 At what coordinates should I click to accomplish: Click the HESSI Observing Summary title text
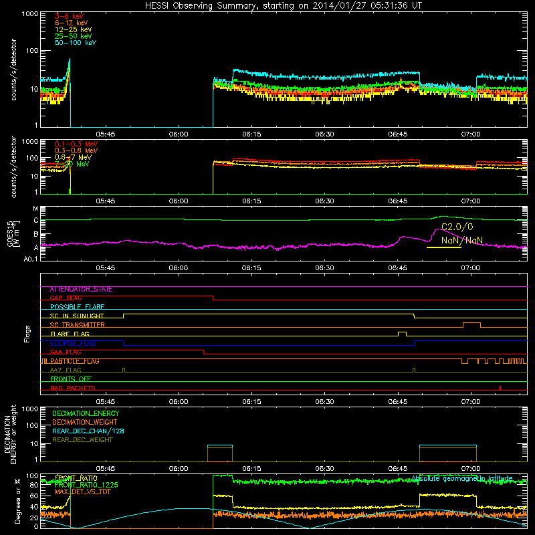coord(283,6)
